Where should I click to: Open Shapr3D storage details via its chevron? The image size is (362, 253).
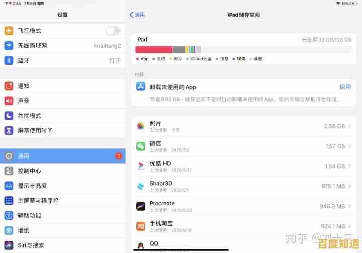pos(349,186)
